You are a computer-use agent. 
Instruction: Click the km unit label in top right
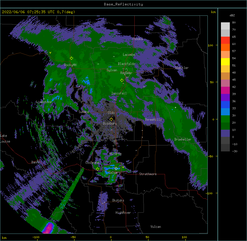213,12
